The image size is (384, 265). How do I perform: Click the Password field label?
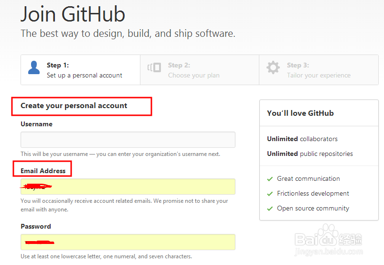pyautogui.click(x=36, y=226)
